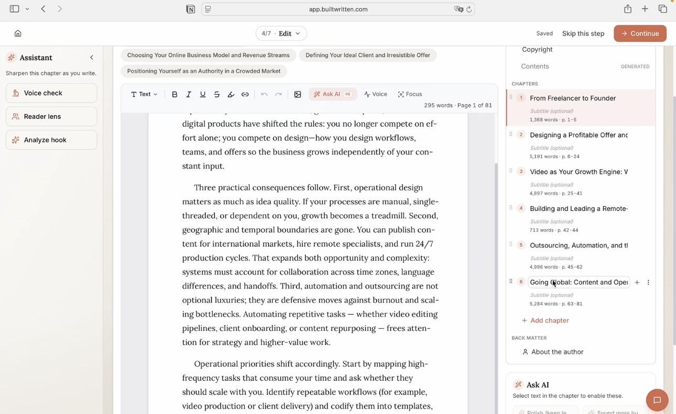
Task: Toggle bold formatting
Action: coord(175,94)
